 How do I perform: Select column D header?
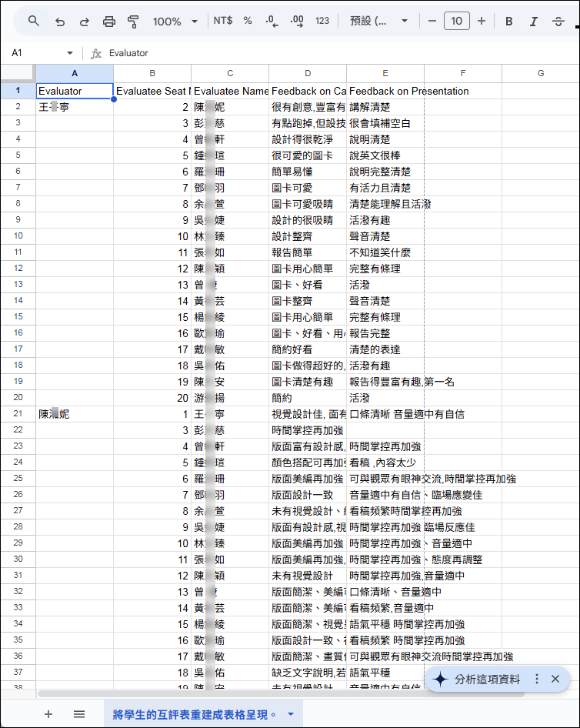[308, 73]
